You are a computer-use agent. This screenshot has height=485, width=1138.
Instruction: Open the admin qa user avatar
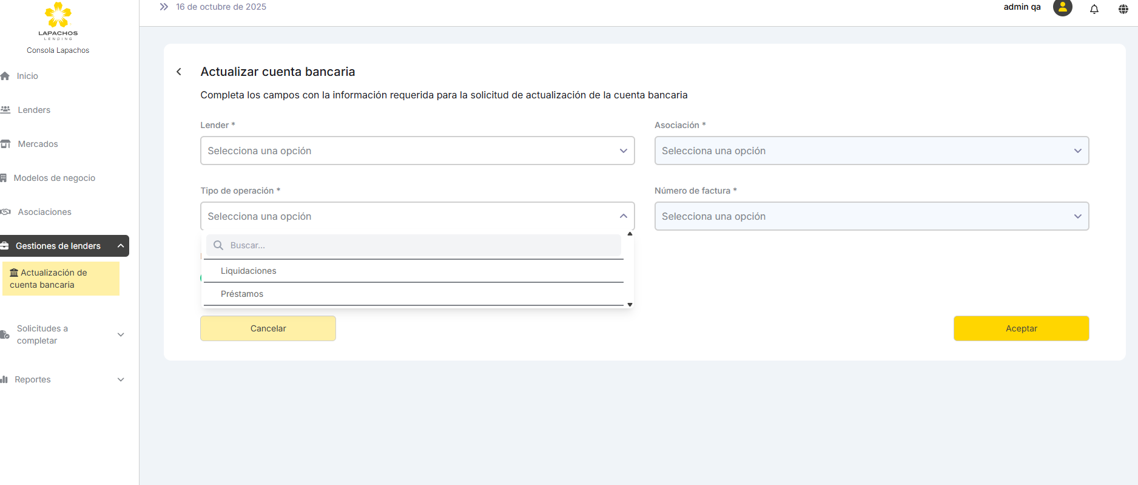pos(1062,8)
